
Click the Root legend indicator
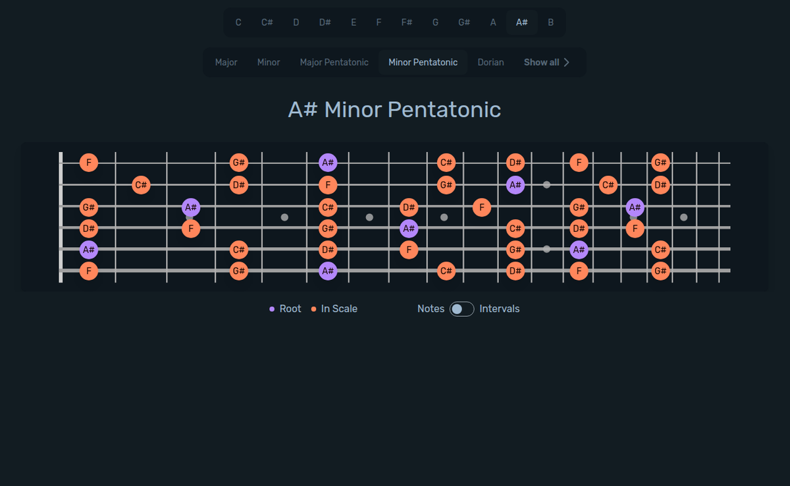point(273,308)
